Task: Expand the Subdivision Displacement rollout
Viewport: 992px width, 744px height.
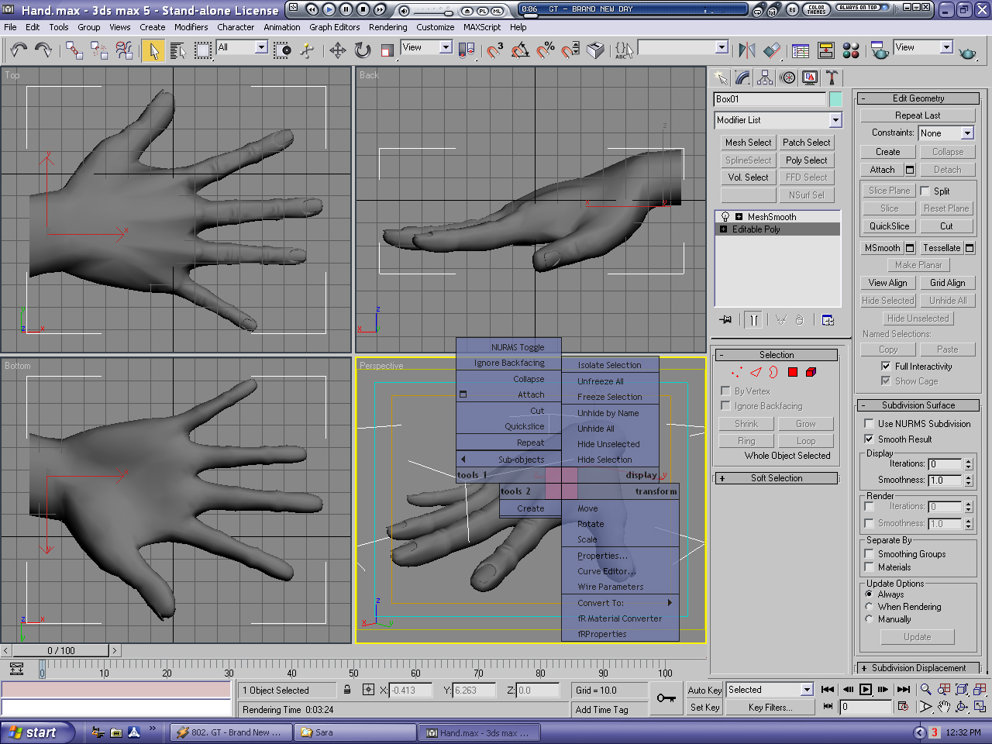Action: point(918,668)
